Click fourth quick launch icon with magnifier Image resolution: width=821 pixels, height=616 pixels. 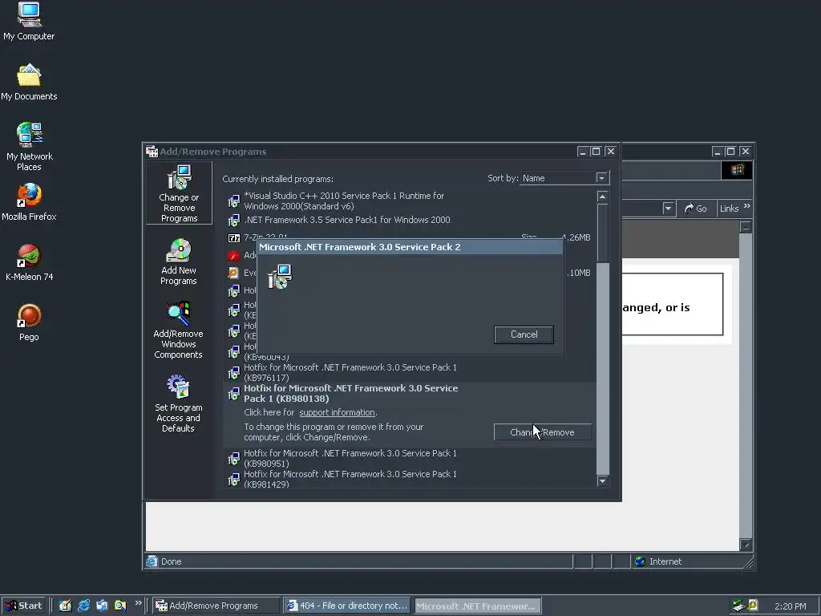pyautogui.click(x=120, y=606)
